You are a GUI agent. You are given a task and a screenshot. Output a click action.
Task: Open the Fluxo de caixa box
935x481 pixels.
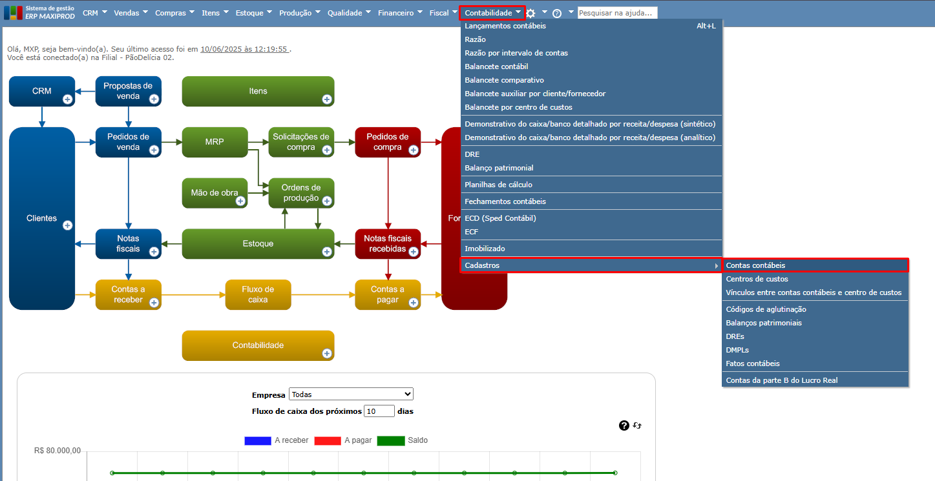[258, 294]
